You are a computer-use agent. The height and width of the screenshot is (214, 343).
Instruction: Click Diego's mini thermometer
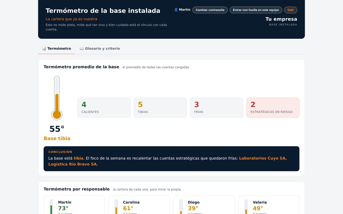tap(181, 207)
